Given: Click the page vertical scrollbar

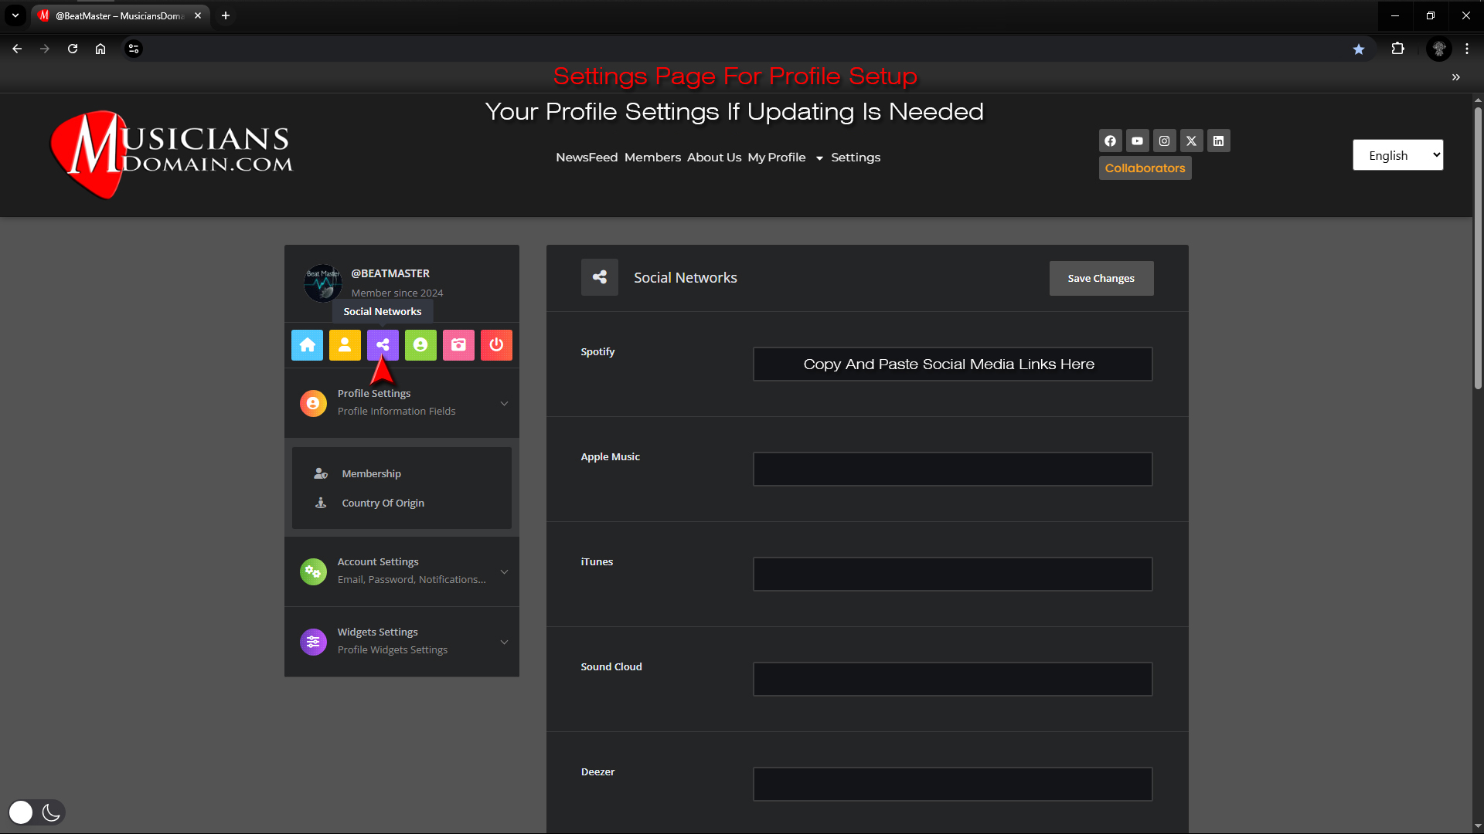Looking at the screenshot, I should point(1478,247).
